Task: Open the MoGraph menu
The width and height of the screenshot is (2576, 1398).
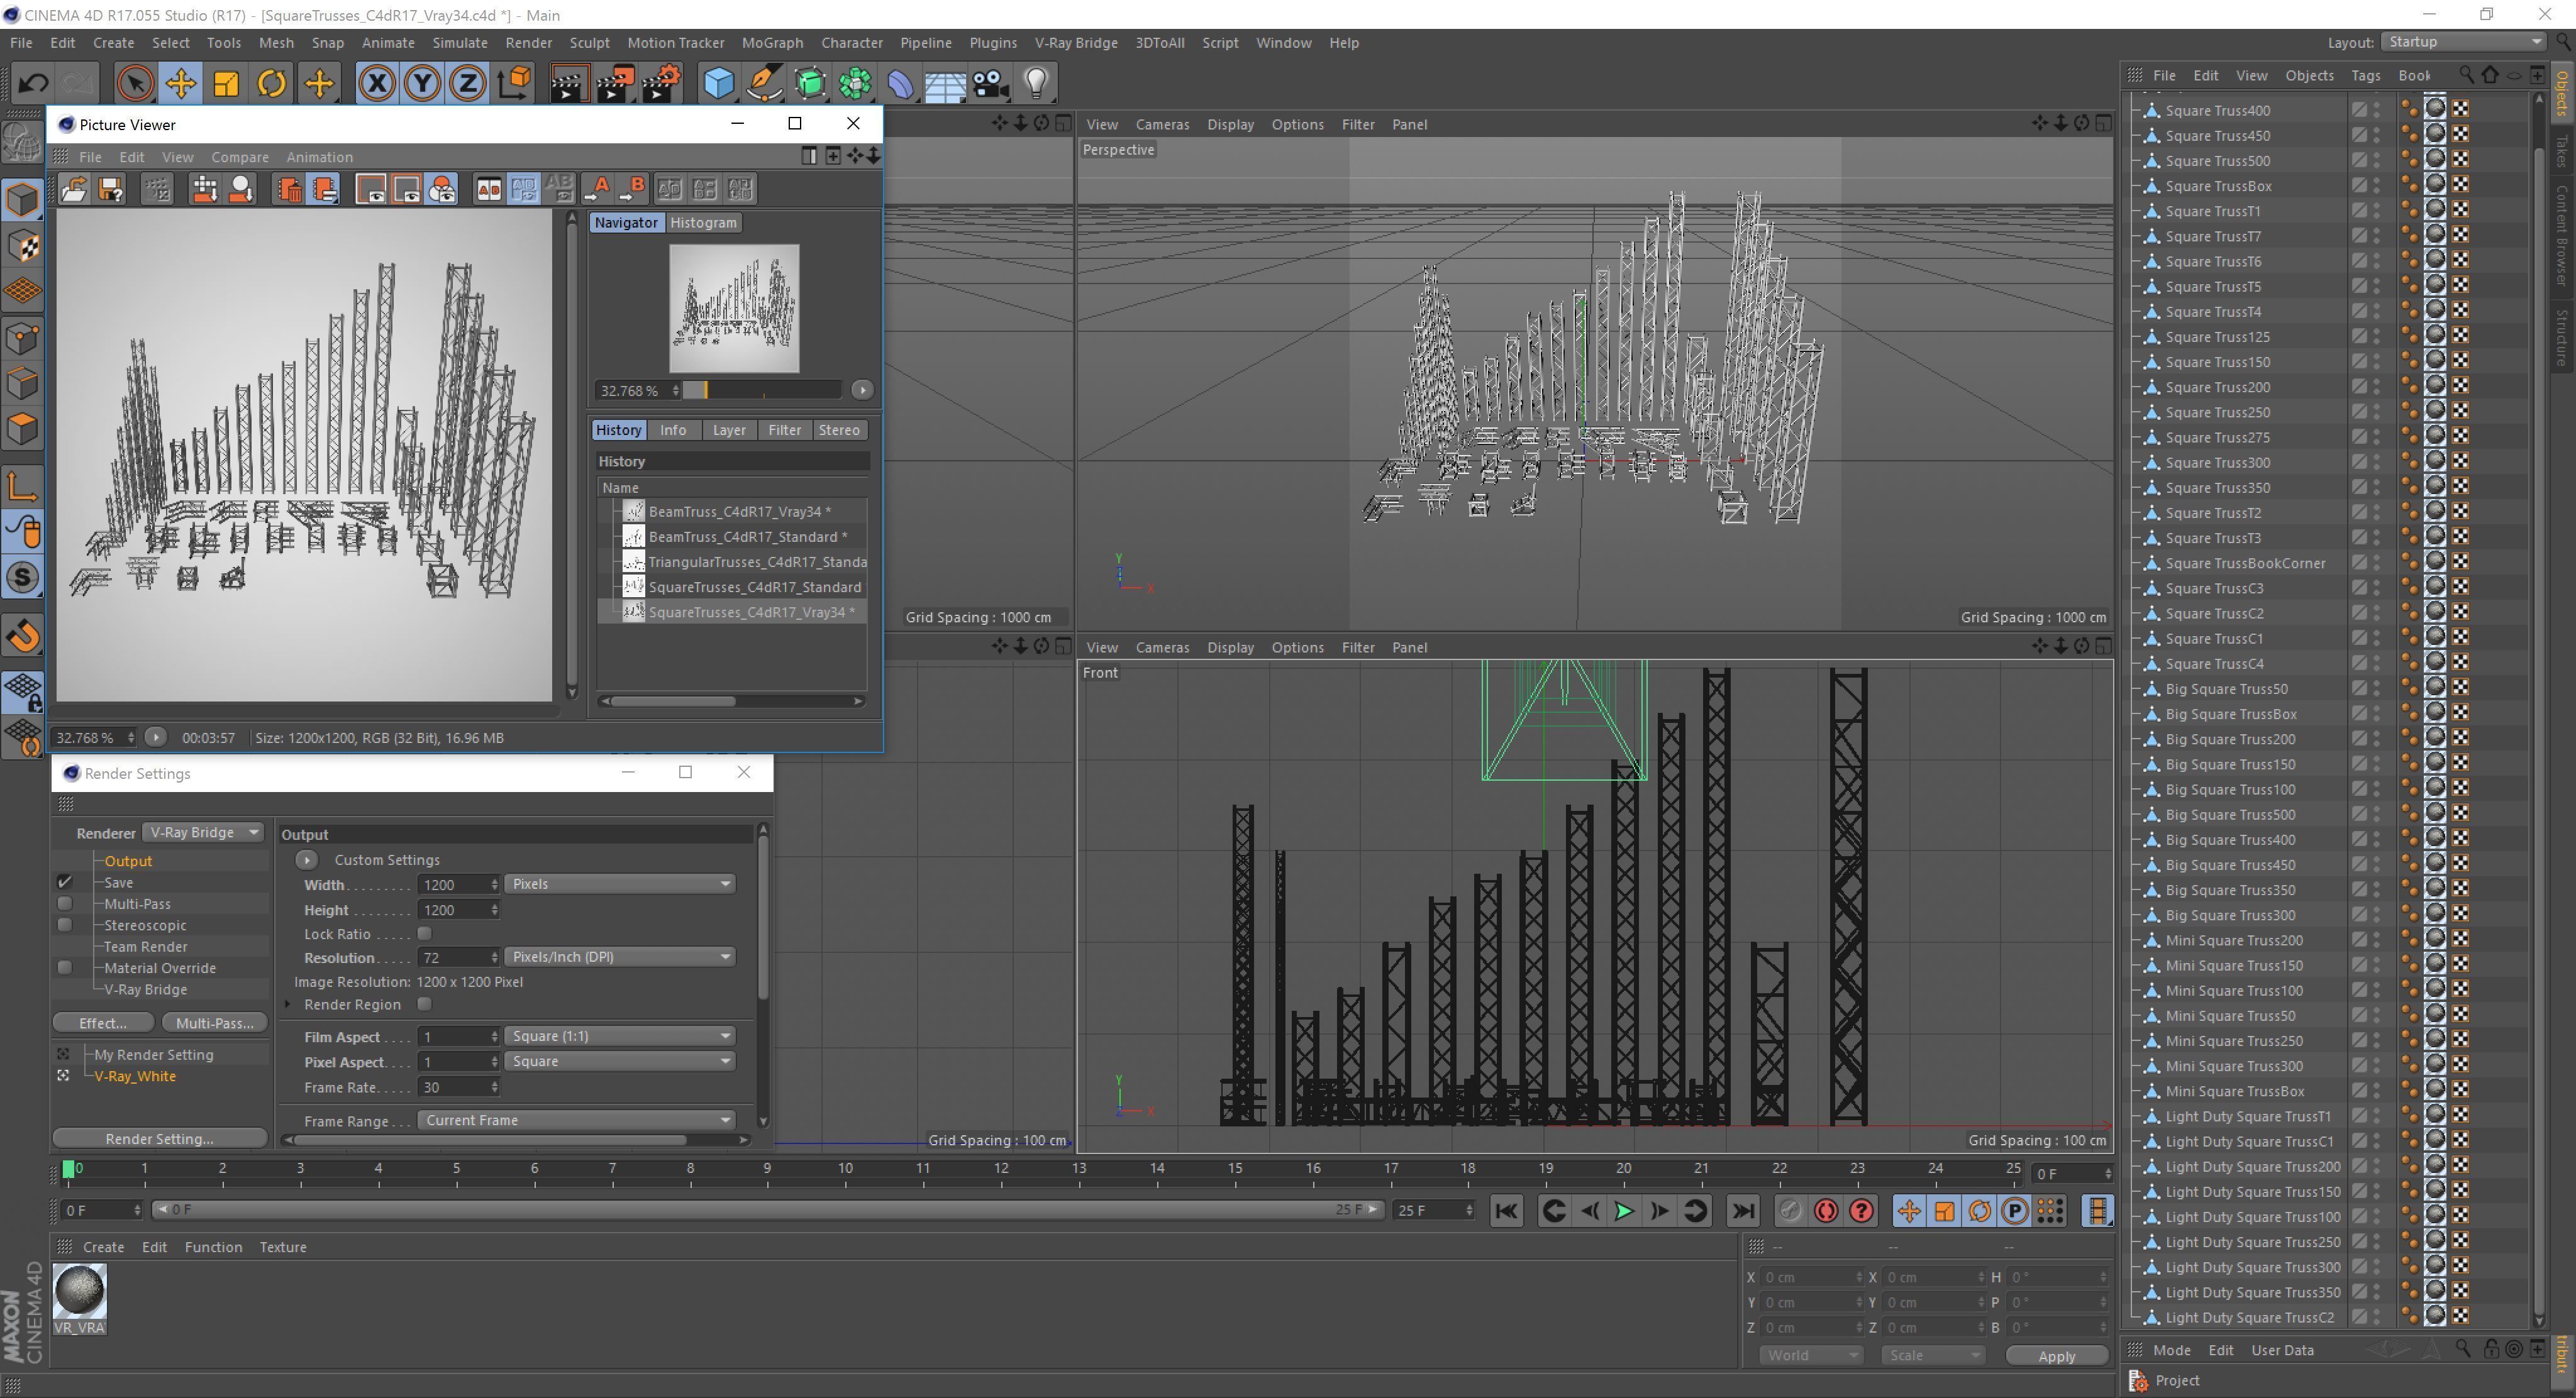Action: 772,43
